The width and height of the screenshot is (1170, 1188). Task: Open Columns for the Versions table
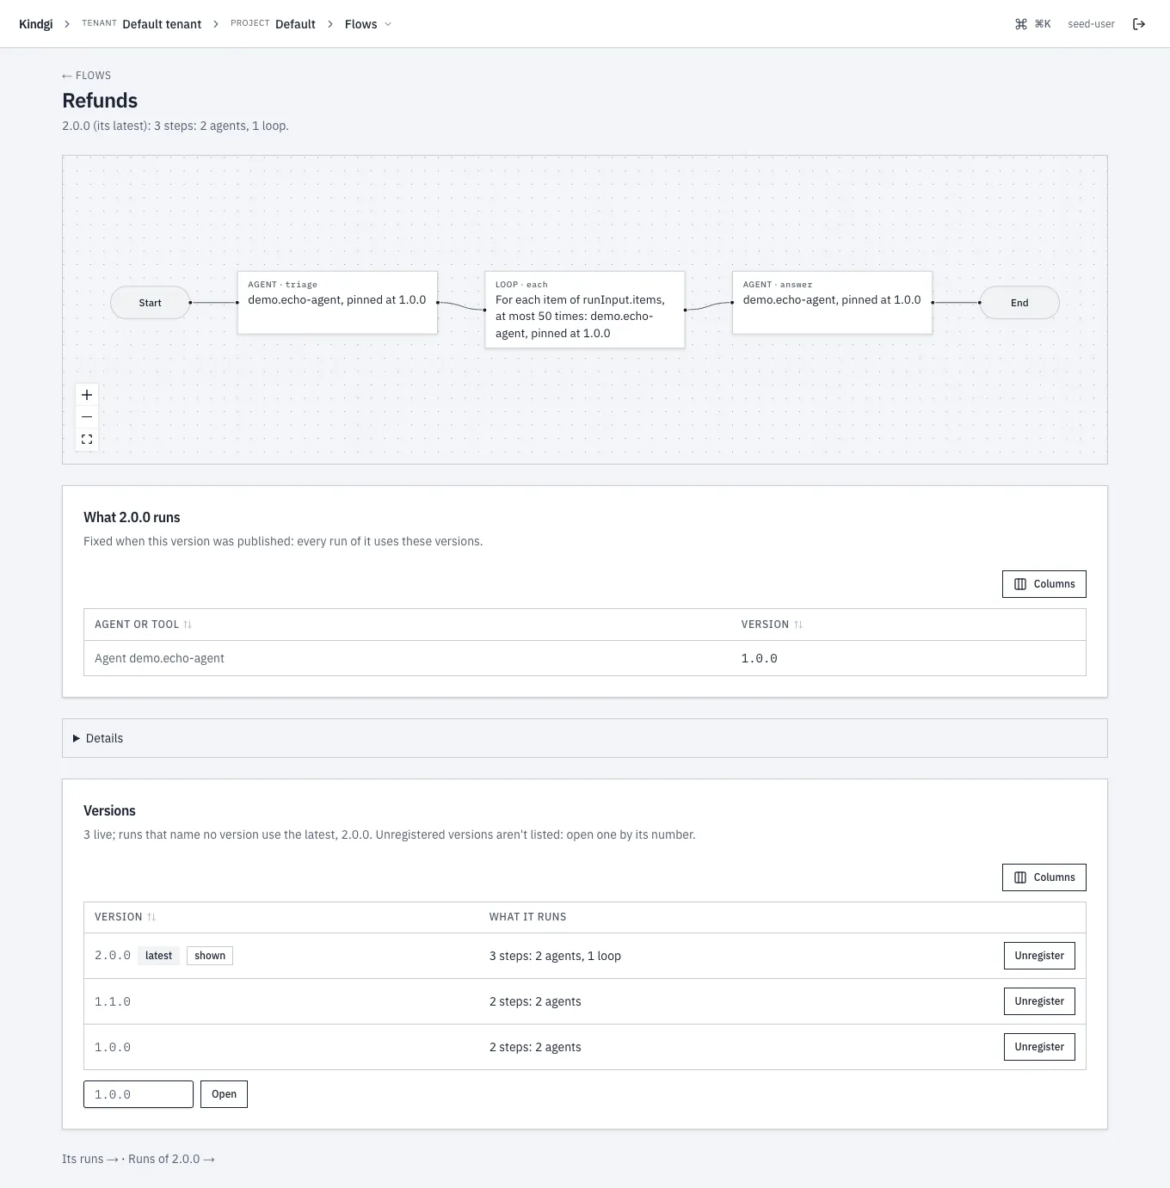pos(1044,877)
